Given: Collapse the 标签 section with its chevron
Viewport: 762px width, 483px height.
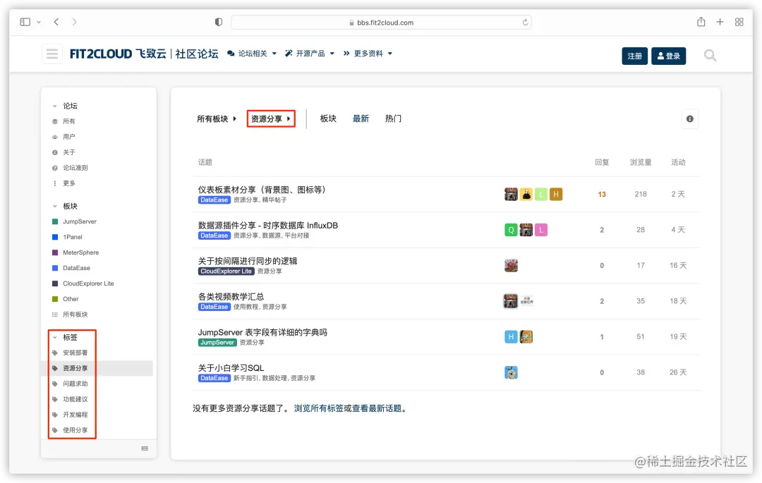Looking at the screenshot, I should [54, 336].
